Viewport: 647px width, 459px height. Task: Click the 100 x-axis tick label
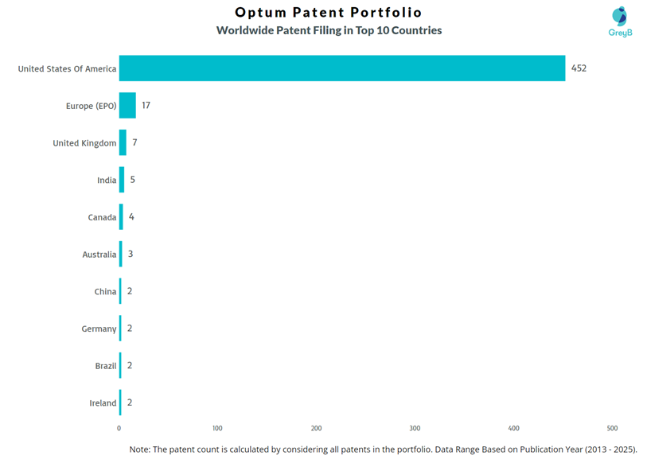[x=217, y=429]
